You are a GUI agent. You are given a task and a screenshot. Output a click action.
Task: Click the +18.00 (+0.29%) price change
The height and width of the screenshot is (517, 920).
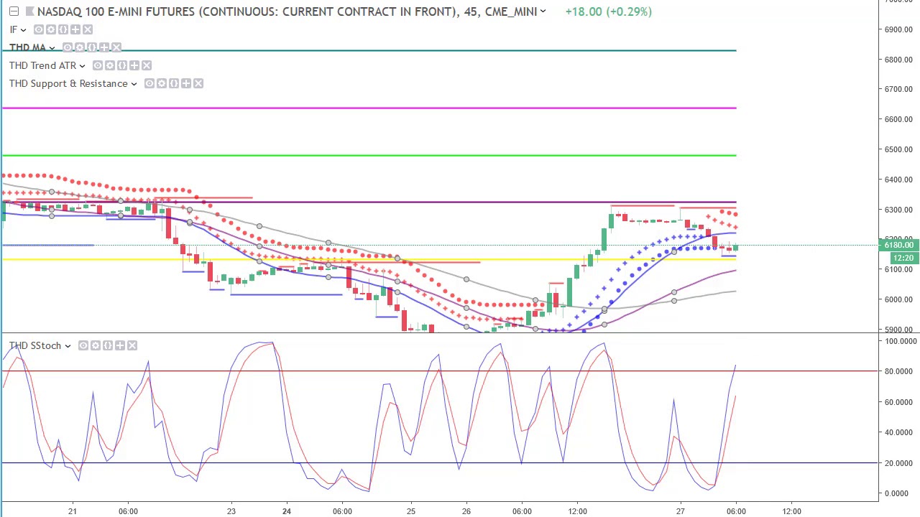click(x=608, y=11)
